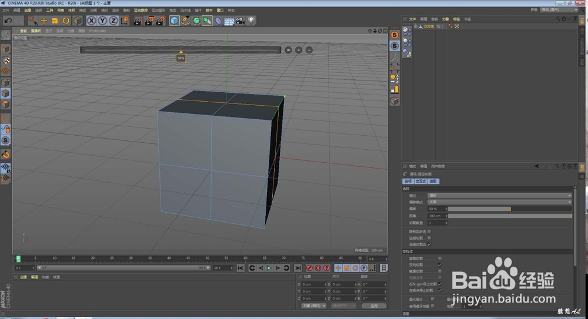
Task: Open the 网格 menu in menu bar
Action: coord(61,10)
